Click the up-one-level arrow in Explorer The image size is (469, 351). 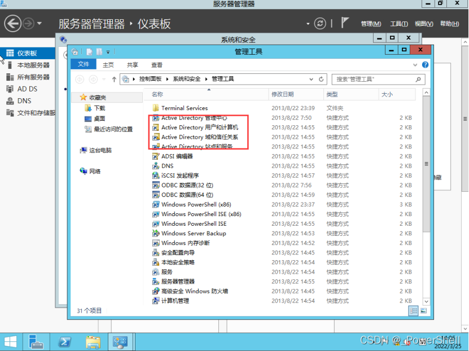[x=114, y=79]
